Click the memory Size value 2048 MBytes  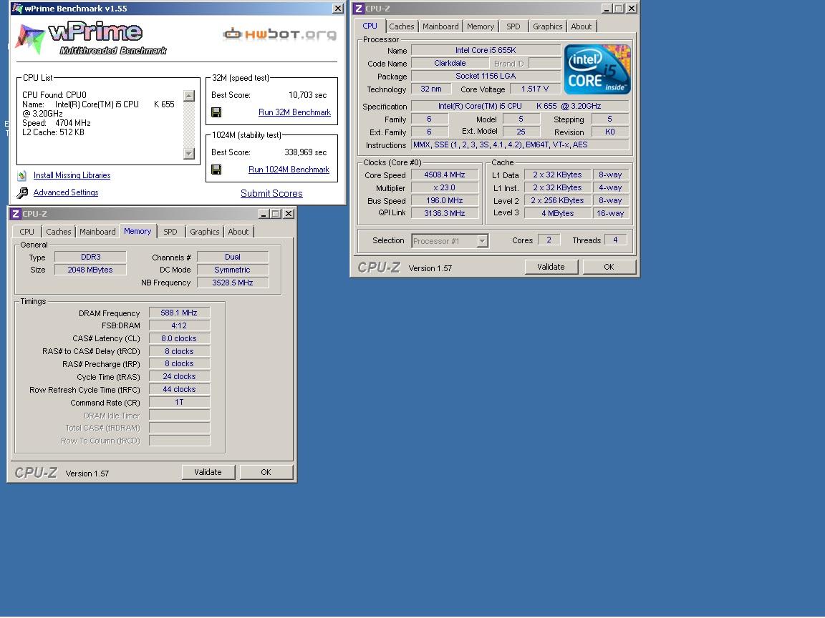pyautogui.click(x=90, y=270)
